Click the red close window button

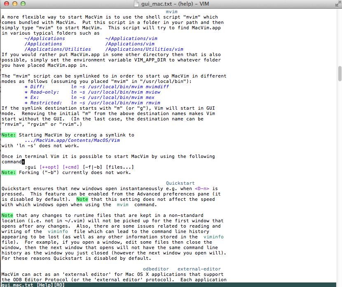click(x=7, y=4)
